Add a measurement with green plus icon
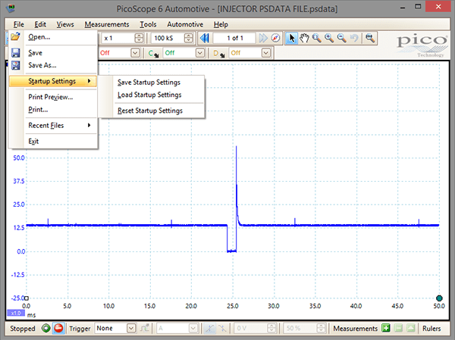This screenshot has height=340, width=455. pyautogui.click(x=386, y=329)
